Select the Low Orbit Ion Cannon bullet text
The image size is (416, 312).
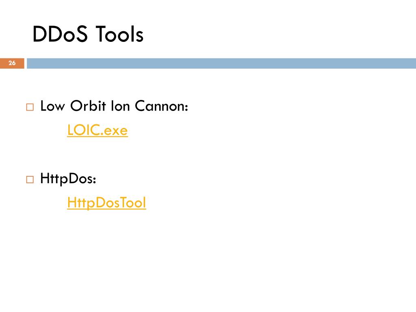pos(114,106)
